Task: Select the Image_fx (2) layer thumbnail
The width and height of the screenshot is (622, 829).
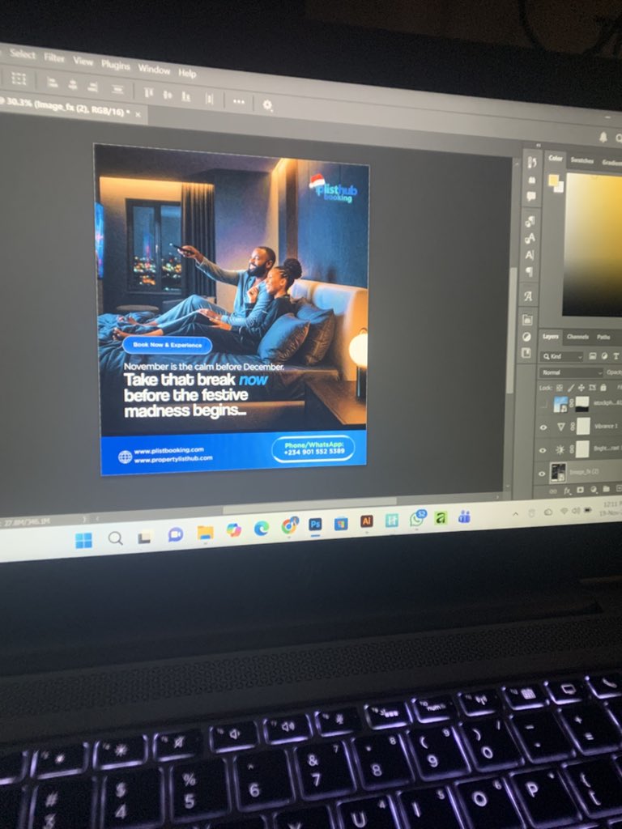Action: (557, 472)
